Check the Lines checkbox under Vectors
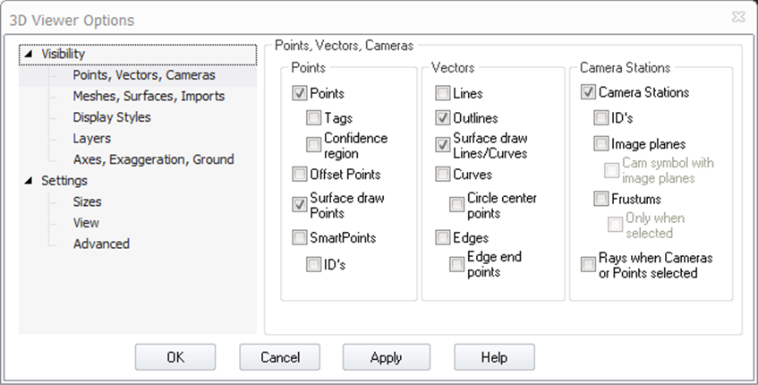758x385 pixels. tap(443, 93)
